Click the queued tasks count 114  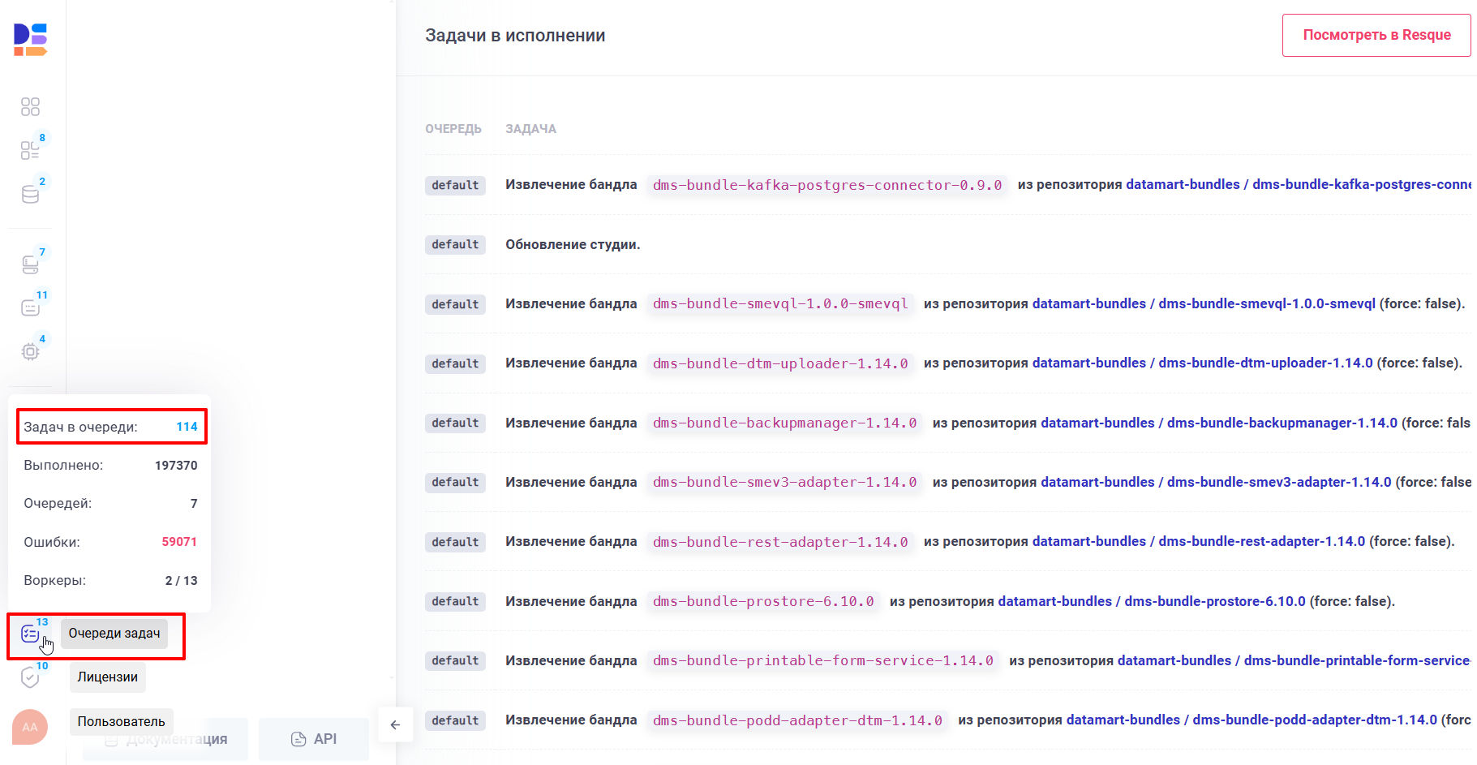[x=187, y=427]
